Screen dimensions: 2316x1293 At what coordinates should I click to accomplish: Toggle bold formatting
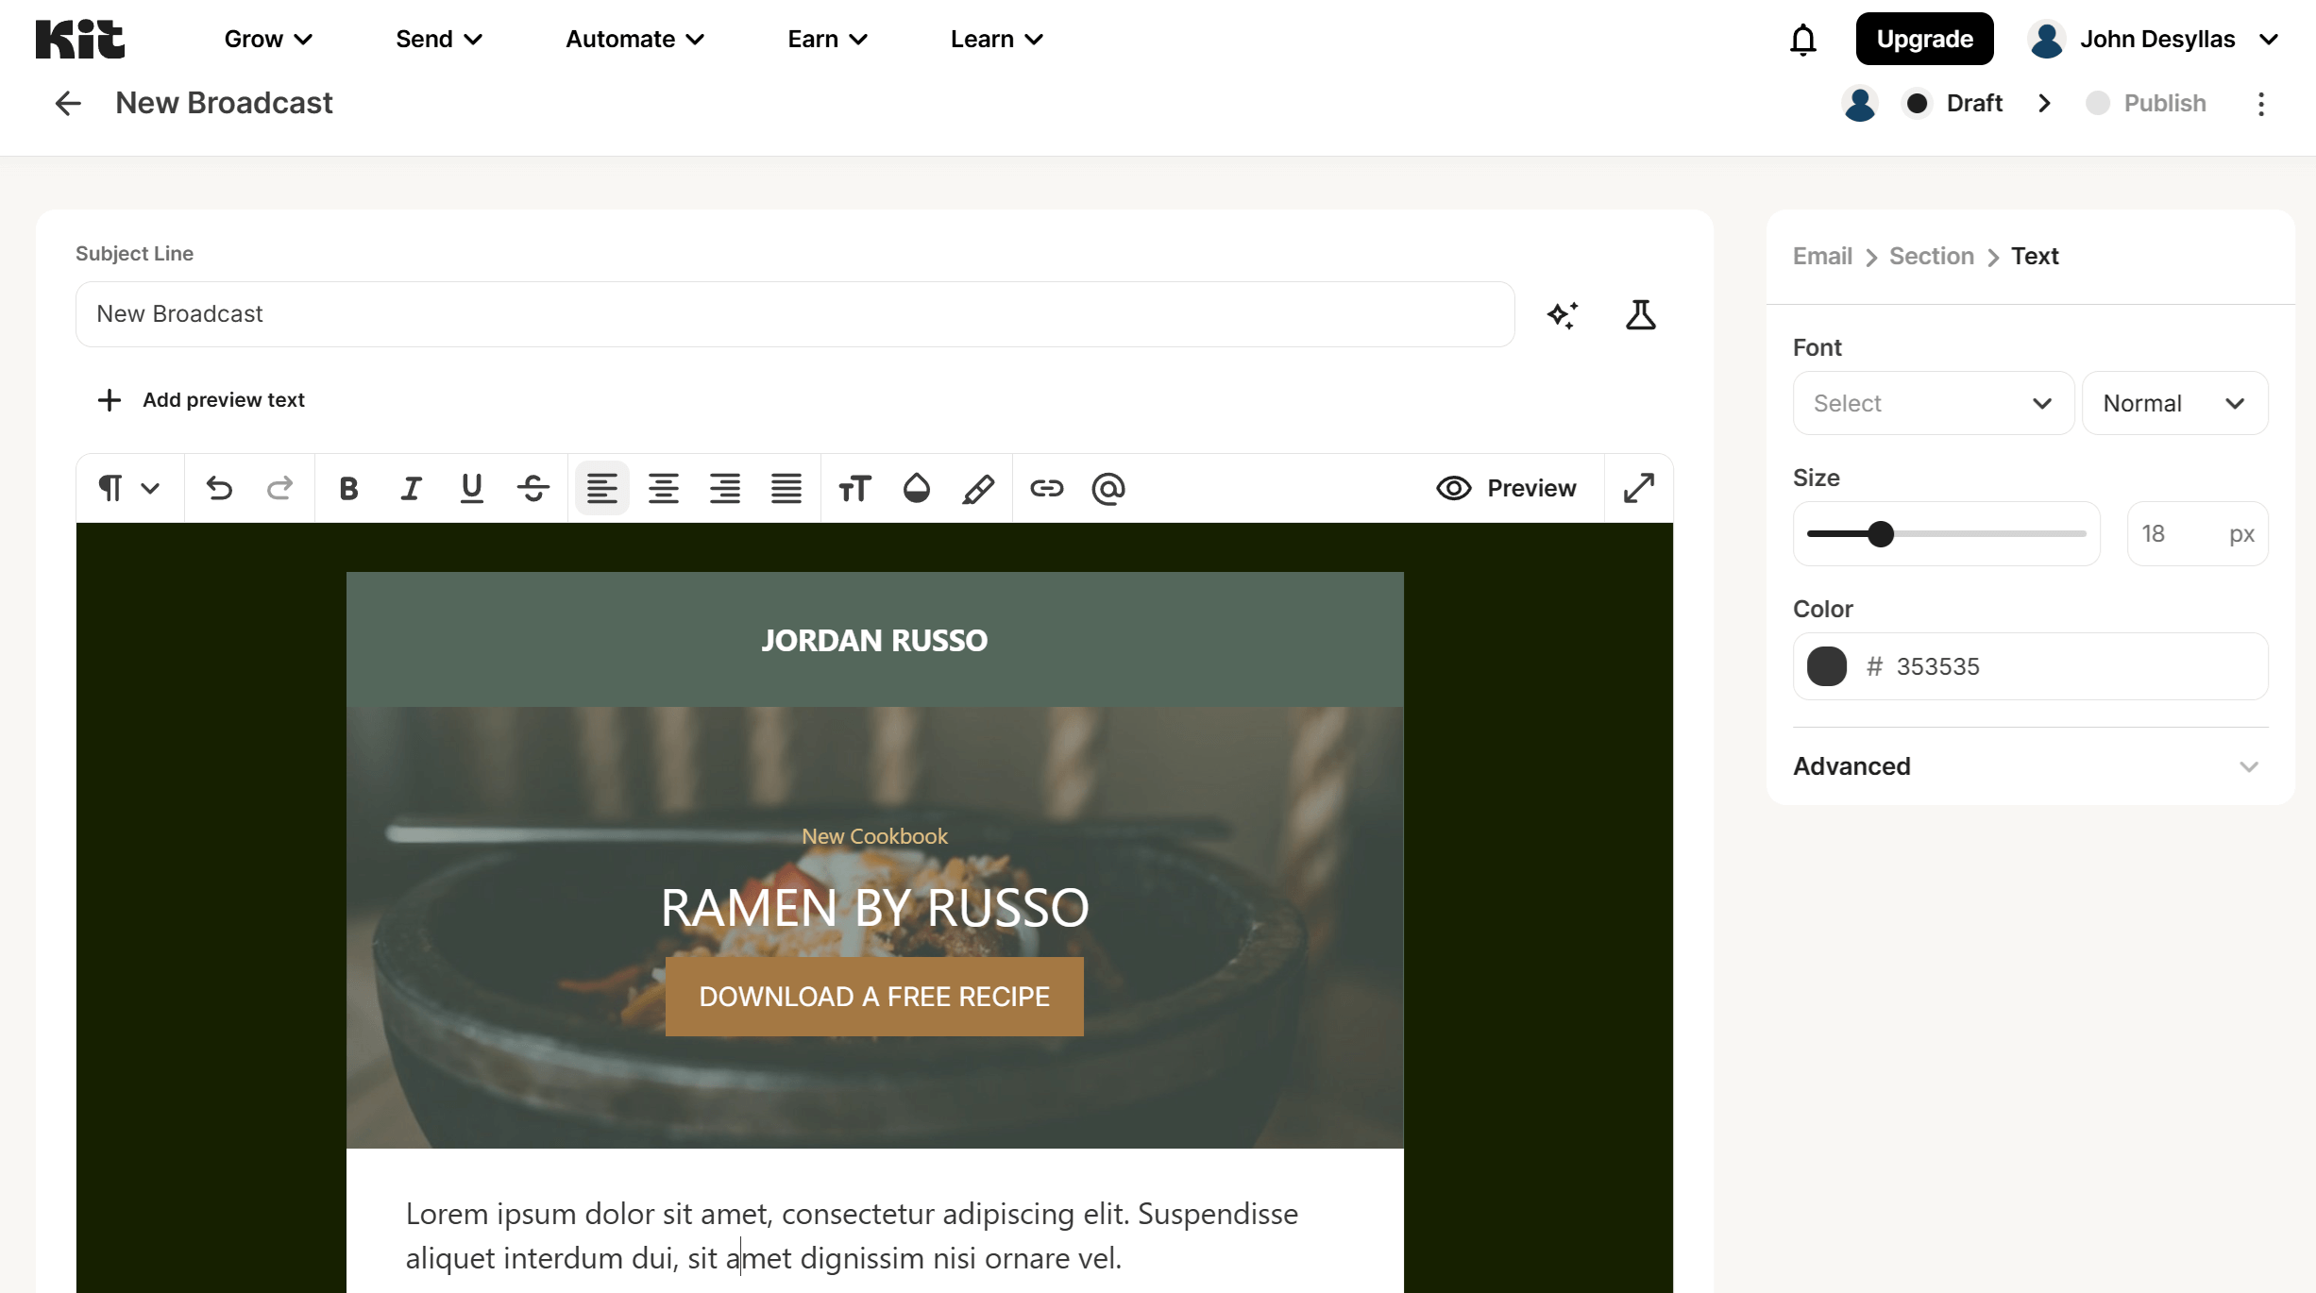[x=348, y=488]
